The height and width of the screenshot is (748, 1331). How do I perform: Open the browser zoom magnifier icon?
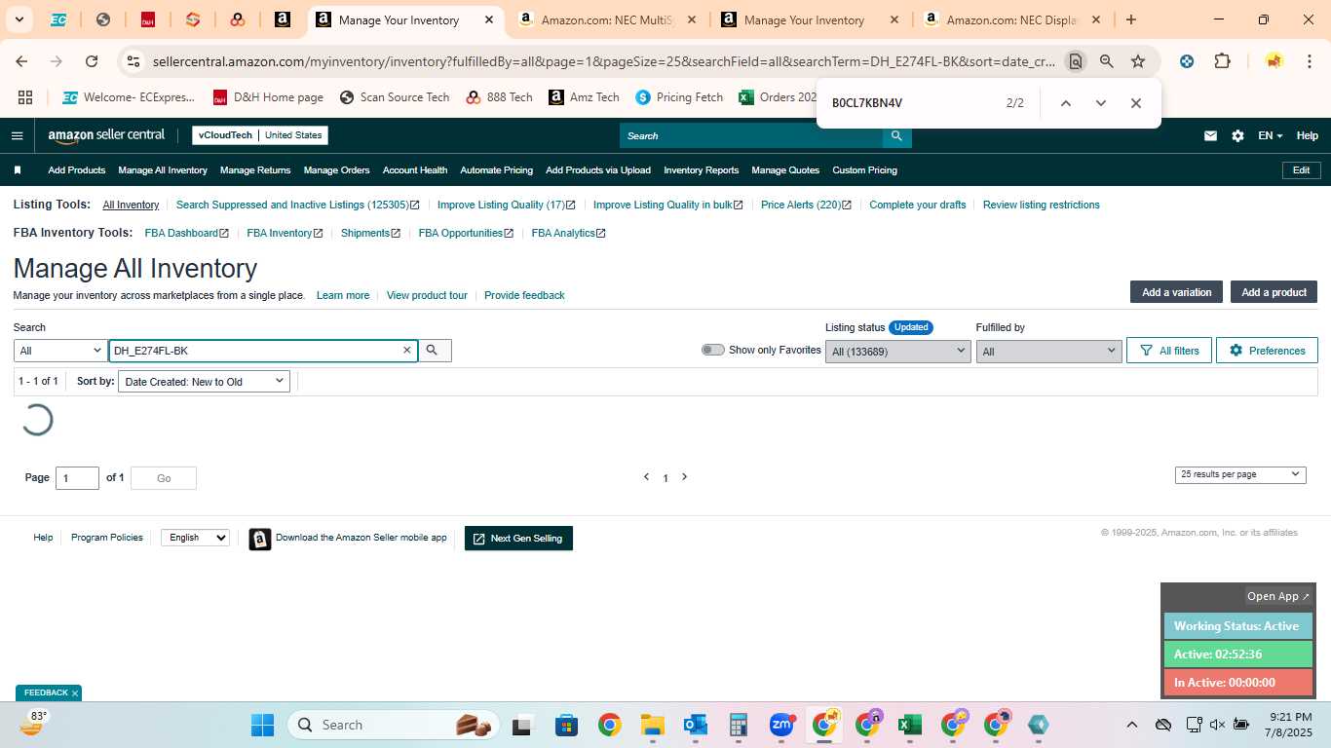click(1107, 61)
